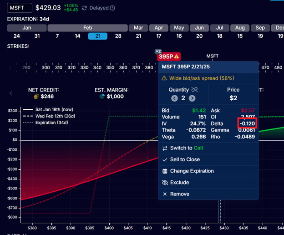Select the Jul expiration month tab
Viewport: 284px width, 235px height.
(x=220, y=28)
